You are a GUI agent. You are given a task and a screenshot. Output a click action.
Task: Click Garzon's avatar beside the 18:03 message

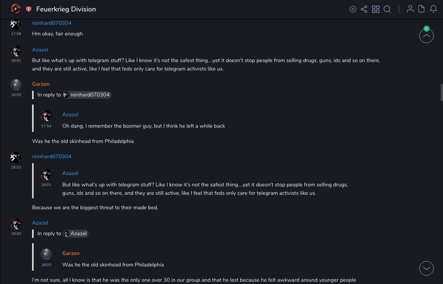16,85
